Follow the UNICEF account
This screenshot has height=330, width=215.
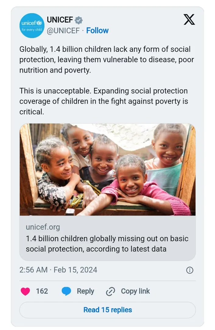tap(97, 30)
